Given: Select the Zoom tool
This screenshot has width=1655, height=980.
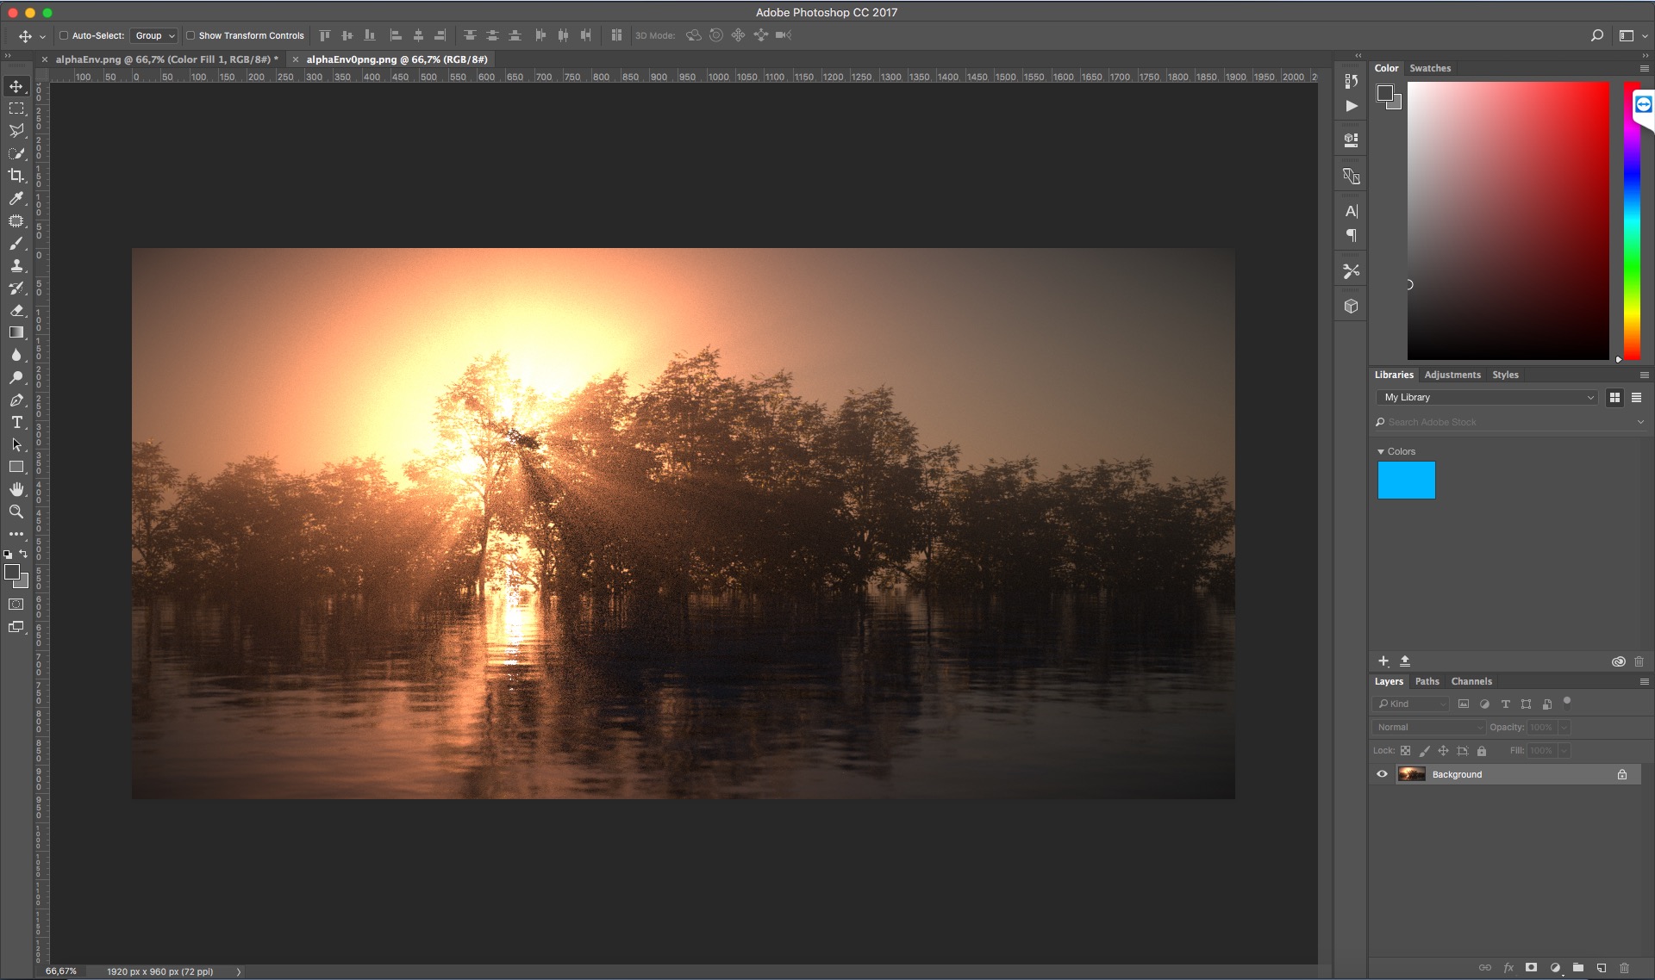Looking at the screenshot, I should click(16, 512).
